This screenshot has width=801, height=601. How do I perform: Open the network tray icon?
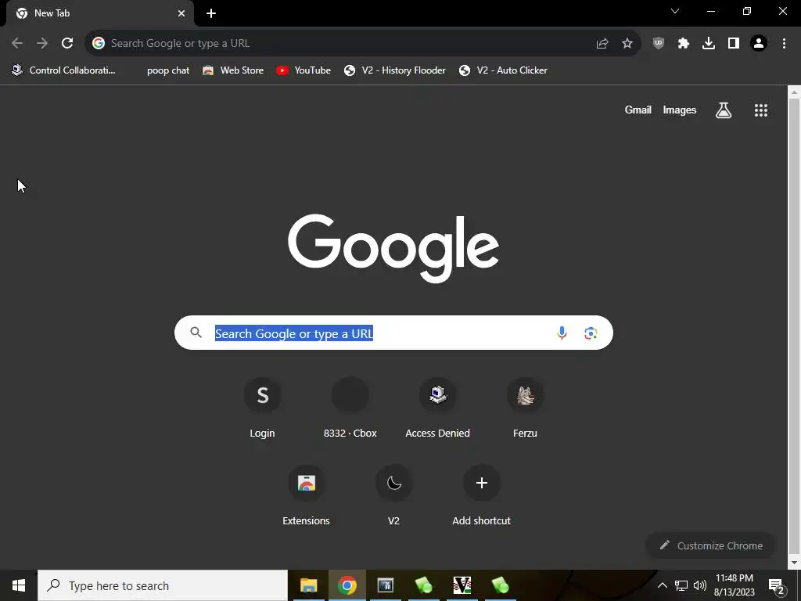coord(681,585)
